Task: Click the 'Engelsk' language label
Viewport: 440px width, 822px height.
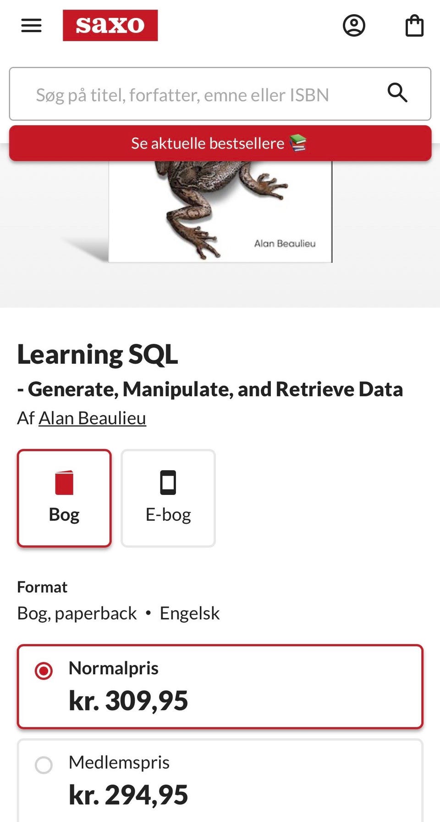Action: point(189,613)
